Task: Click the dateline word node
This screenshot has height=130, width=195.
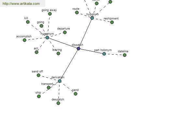Action: click(124, 55)
